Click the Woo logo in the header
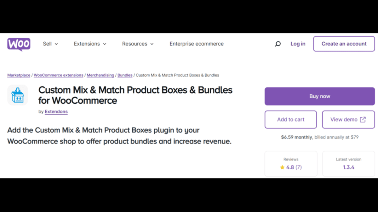Viewport: 378px width, 212px height. tap(19, 44)
